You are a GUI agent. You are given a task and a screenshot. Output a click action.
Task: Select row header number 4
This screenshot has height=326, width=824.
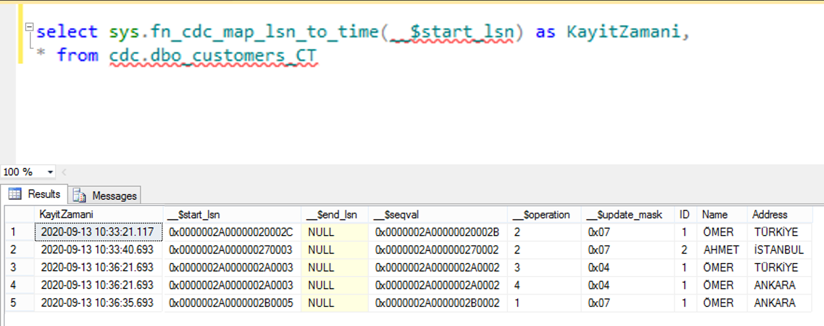click(x=20, y=286)
